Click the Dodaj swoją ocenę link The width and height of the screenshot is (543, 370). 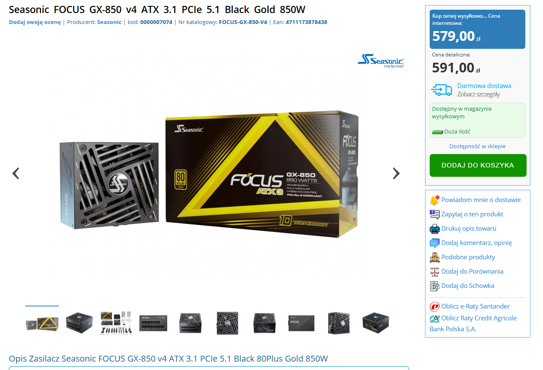(x=35, y=22)
